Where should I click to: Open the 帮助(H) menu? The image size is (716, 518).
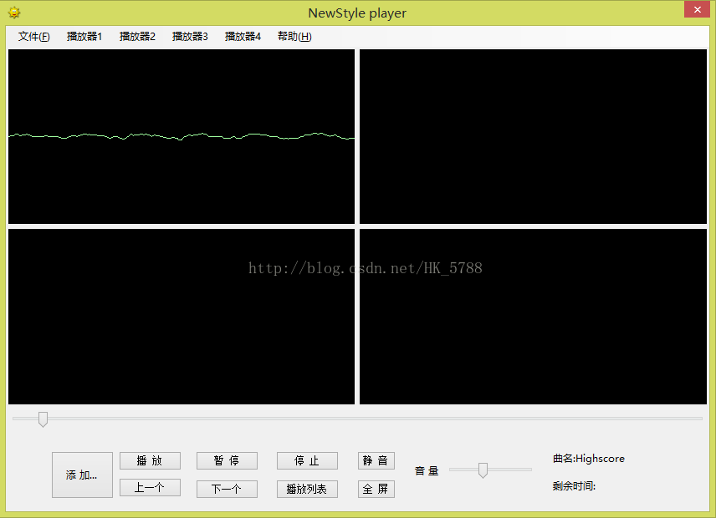click(294, 37)
